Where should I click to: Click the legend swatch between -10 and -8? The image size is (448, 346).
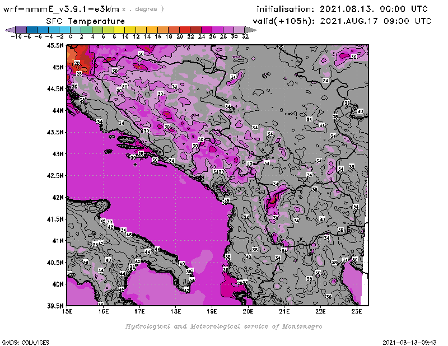pyautogui.click(x=21, y=30)
